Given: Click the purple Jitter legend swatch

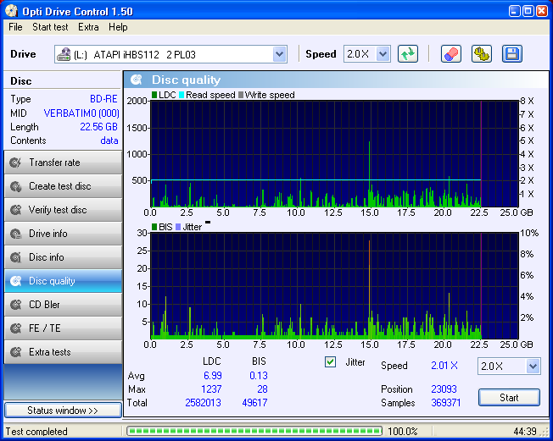Looking at the screenshot, I should point(178,227).
